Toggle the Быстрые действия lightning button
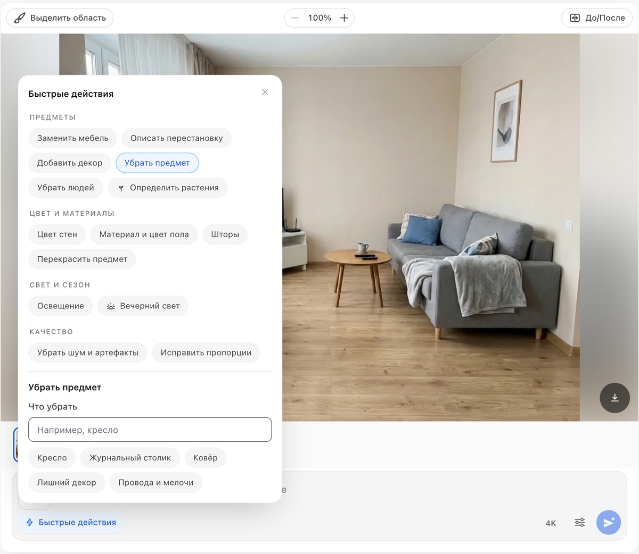The width and height of the screenshot is (639, 554). [x=71, y=523]
